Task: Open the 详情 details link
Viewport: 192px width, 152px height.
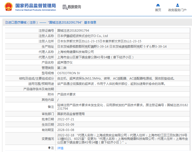Action: coord(60,148)
